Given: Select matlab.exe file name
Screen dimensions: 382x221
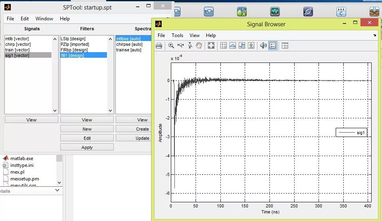Looking at the screenshot, I should [22, 158].
